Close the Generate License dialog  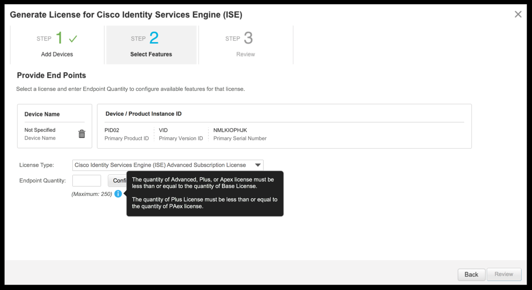click(x=518, y=14)
